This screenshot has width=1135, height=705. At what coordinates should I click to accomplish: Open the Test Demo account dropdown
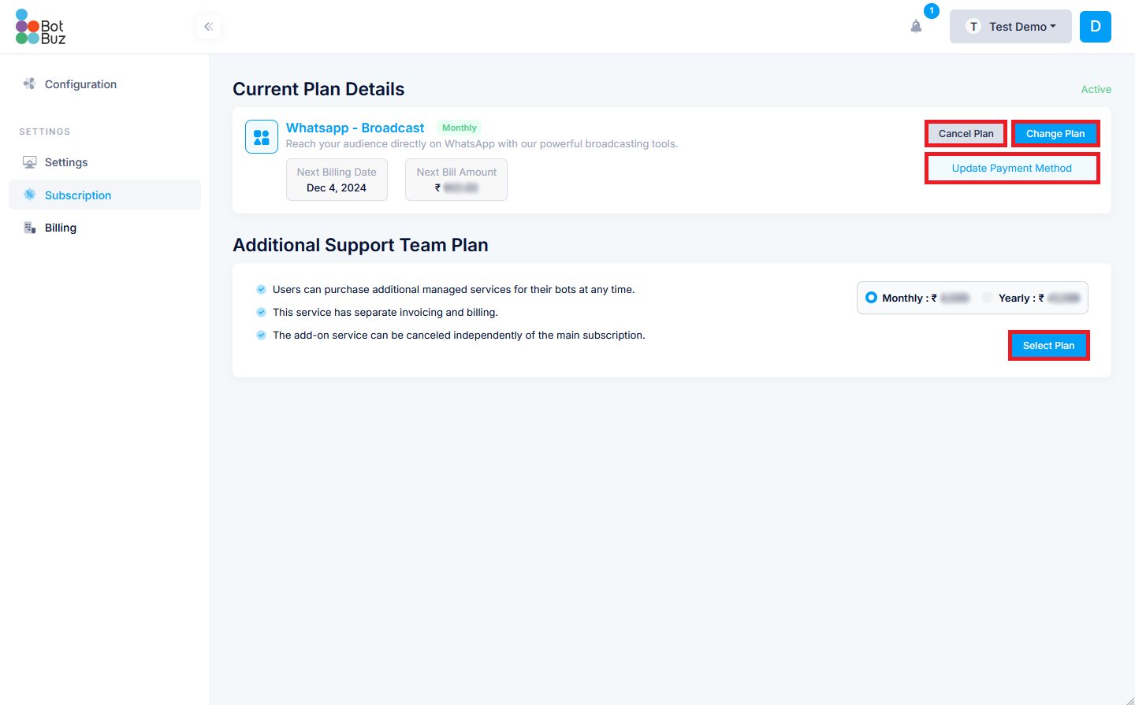[1010, 27]
